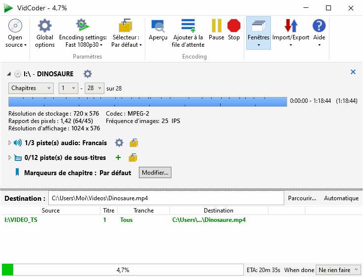Expand the audio tracks section
The height and width of the screenshot is (277, 363).
coord(9,143)
